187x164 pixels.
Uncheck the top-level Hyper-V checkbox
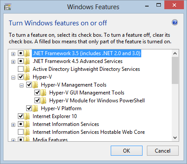click(20, 77)
